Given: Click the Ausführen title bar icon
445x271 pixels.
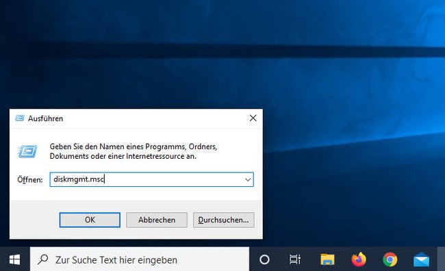Looking at the screenshot, I should (20, 118).
